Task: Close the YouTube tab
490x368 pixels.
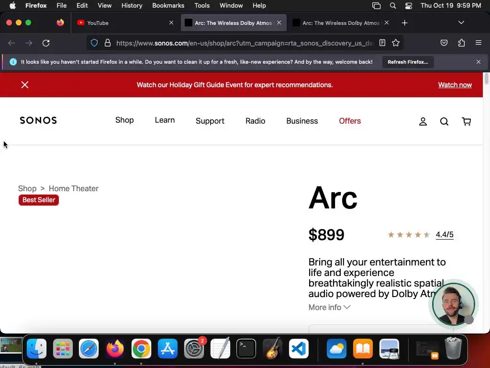Action: click(x=171, y=23)
